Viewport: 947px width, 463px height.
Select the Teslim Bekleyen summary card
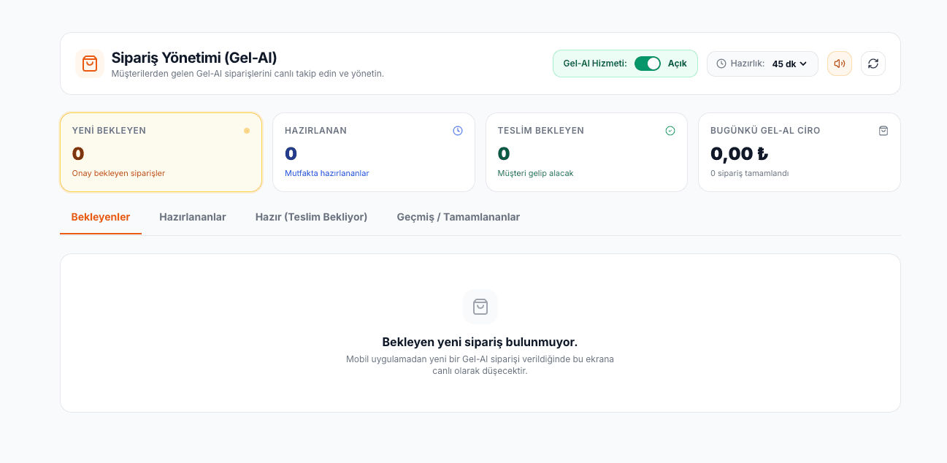coord(586,152)
